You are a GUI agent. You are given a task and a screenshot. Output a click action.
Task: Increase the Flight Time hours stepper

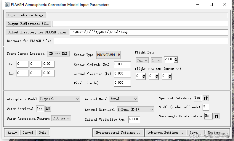pos(144,75)
